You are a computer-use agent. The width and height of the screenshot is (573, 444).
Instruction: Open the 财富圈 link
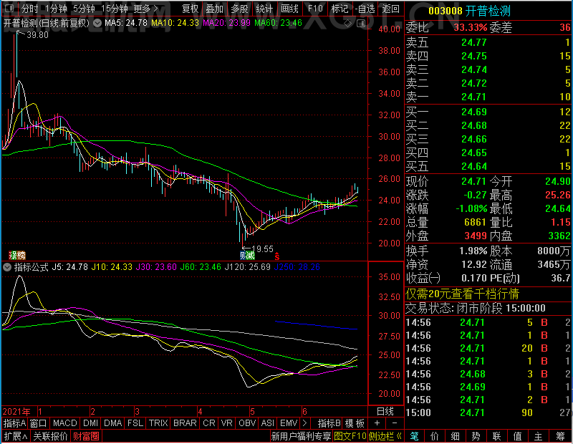[x=86, y=436]
